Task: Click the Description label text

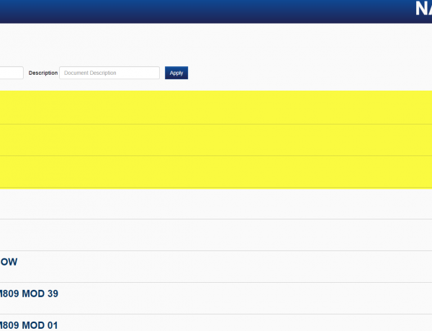Action: 42,73
